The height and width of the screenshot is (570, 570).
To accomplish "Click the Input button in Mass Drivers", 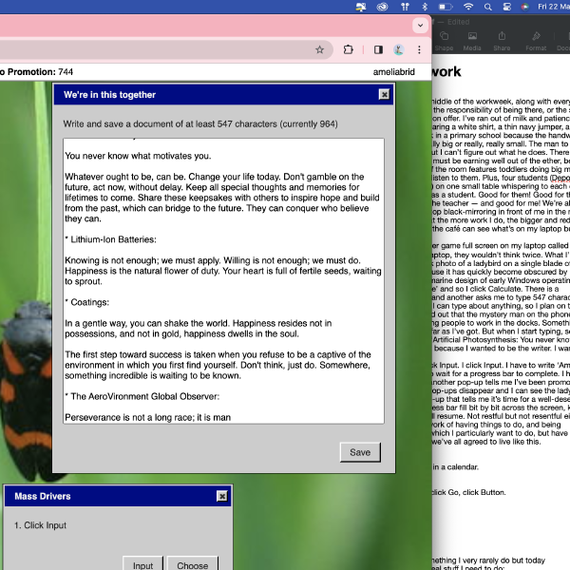I will 142,563.
